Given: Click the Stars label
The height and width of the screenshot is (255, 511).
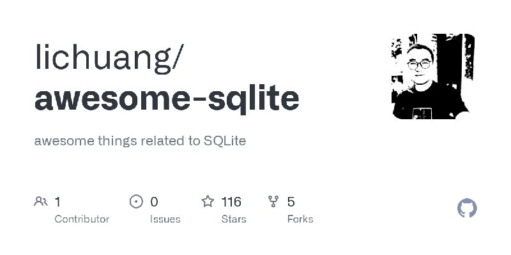Looking at the screenshot, I should click(x=234, y=219).
